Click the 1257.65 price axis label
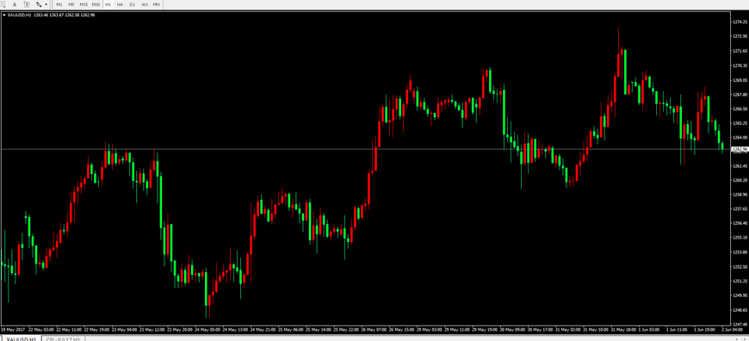Screen dimensions: 749x341 tap(740, 208)
